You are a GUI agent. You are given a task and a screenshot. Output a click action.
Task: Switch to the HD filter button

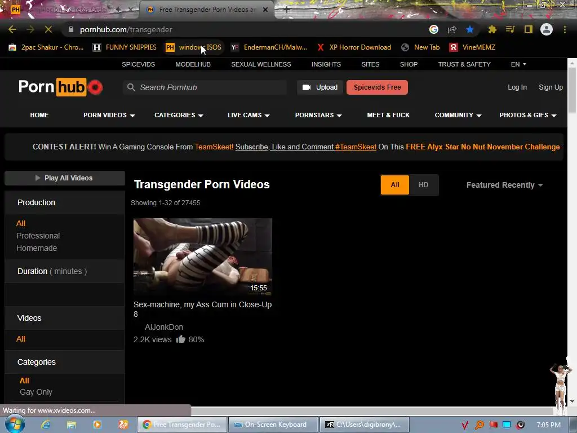424,185
